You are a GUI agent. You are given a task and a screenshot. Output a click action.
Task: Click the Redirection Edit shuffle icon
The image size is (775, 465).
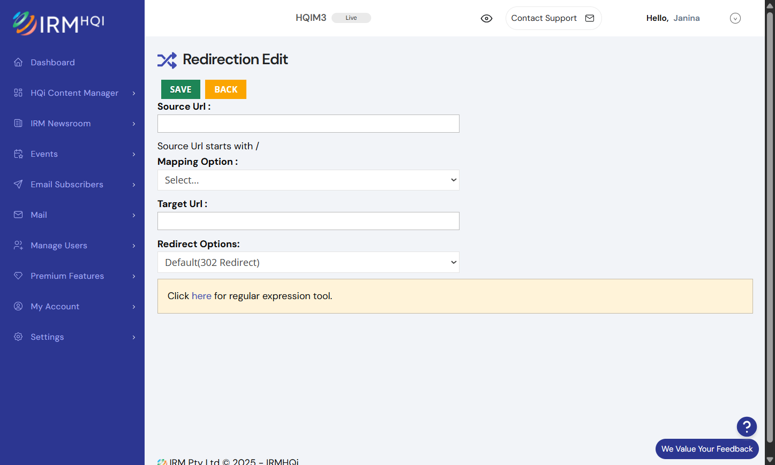167,60
